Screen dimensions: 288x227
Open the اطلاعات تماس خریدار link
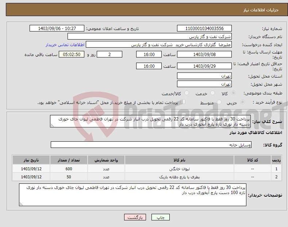click(65, 45)
